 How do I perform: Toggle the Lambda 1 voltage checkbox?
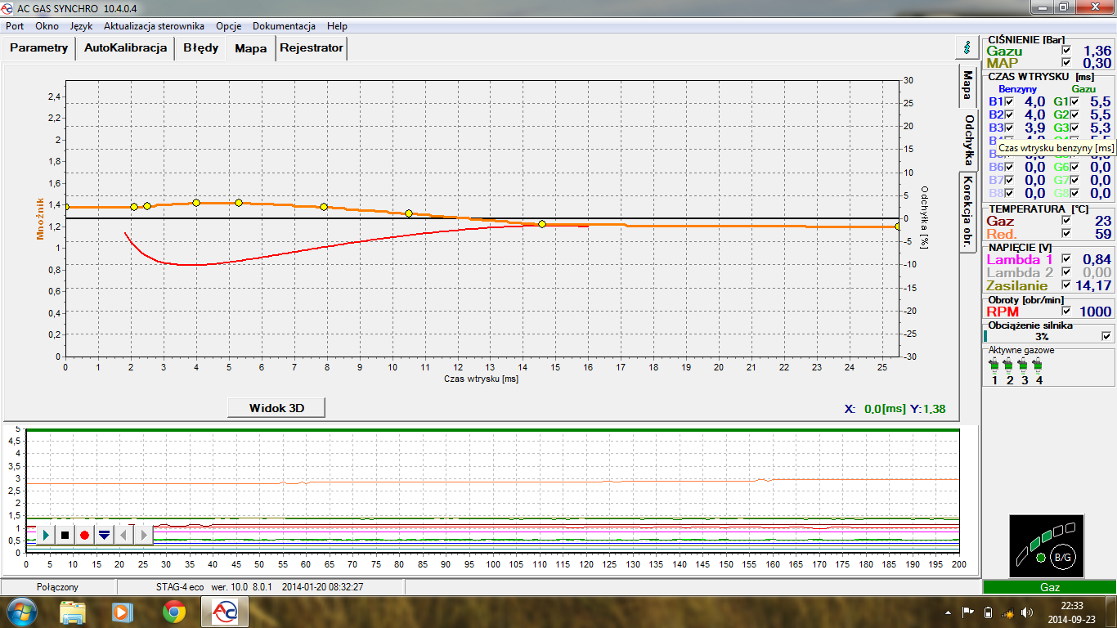tap(1065, 259)
